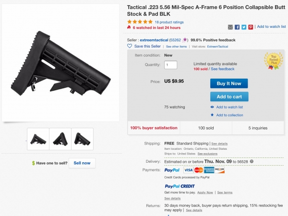Image resolution: width=288 pixels, height=216 pixels.
Task: Open PayPal Credit Apply Now link
Action: (205, 192)
